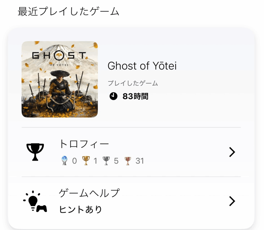This screenshot has height=230, width=264.
Task: Click the silver trophy count 5
Action: 116,161
